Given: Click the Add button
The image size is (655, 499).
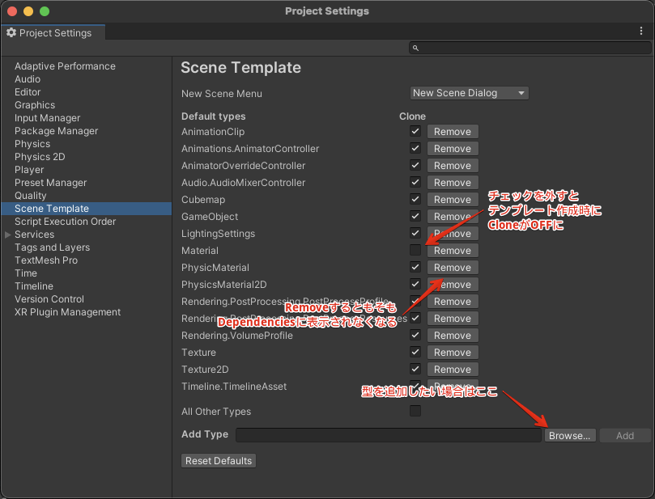Looking at the screenshot, I should pyautogui.click(x=624, y=435).
